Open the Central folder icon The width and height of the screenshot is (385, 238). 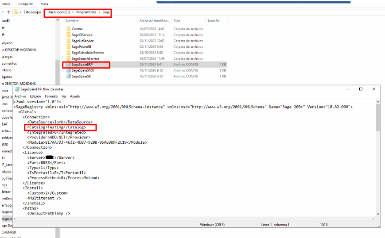coord(69,29)
